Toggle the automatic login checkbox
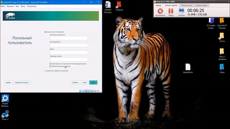The image size is (230, 129). coord(50,66)
